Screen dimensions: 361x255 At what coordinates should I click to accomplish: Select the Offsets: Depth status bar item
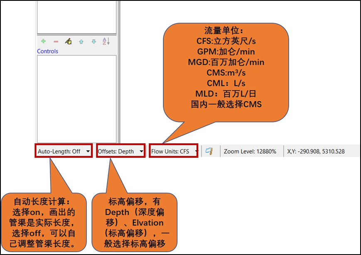click(120, 151)
